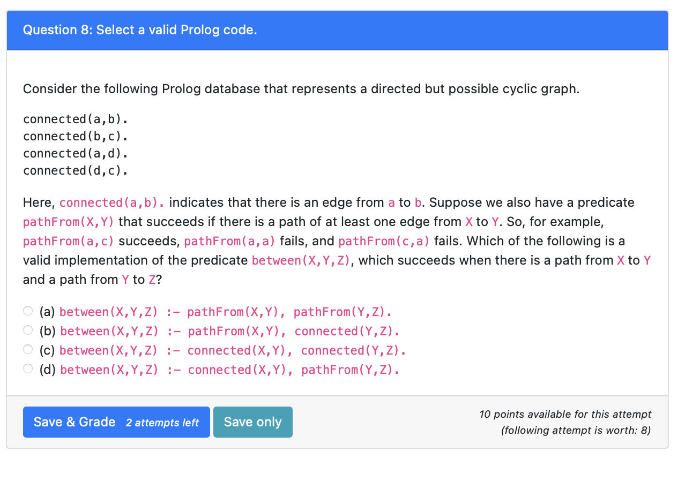The height and width of the screenshot is (496, 685).
Task: Click '10 points available for this attempt' text
Action: pyautogui.click(x=565, y=414)
